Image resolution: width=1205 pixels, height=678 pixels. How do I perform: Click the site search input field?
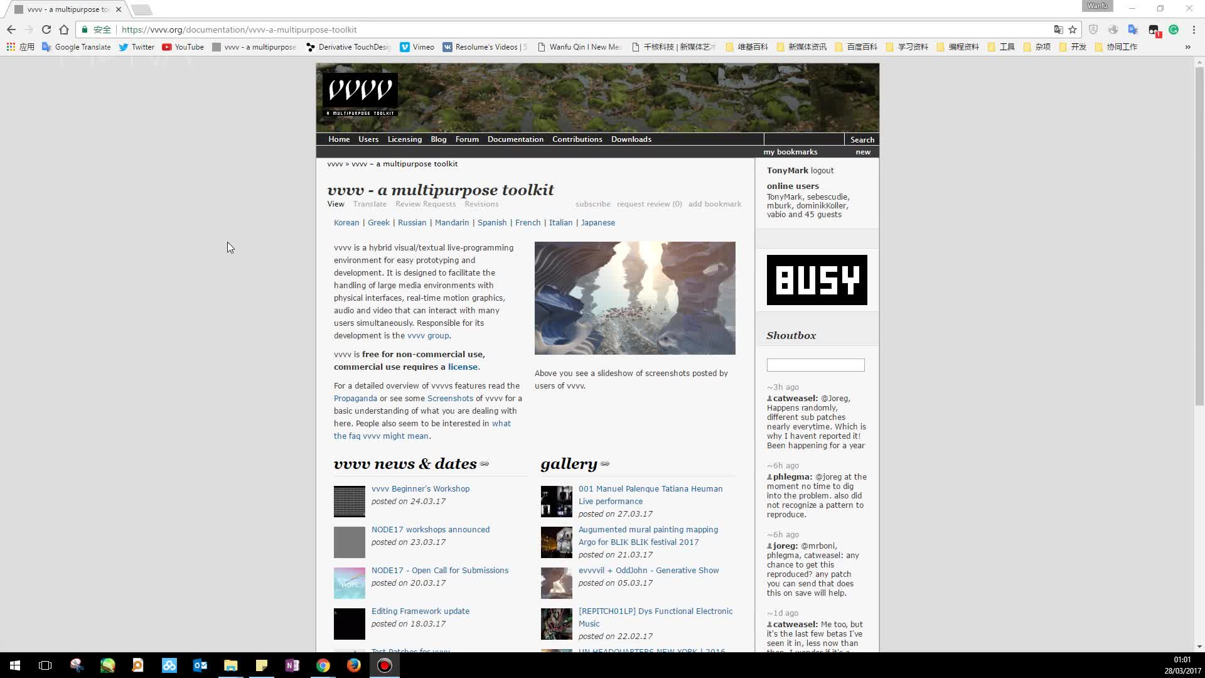click(804, 139)
